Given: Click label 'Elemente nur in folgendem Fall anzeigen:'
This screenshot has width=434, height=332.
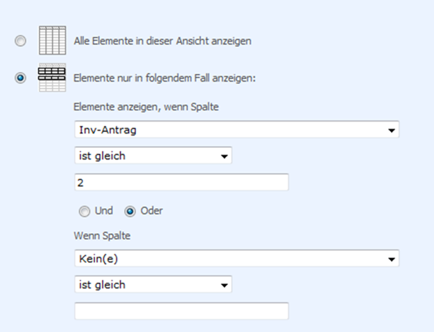Looking at the screenshot, I should click(x=164, y=78).
